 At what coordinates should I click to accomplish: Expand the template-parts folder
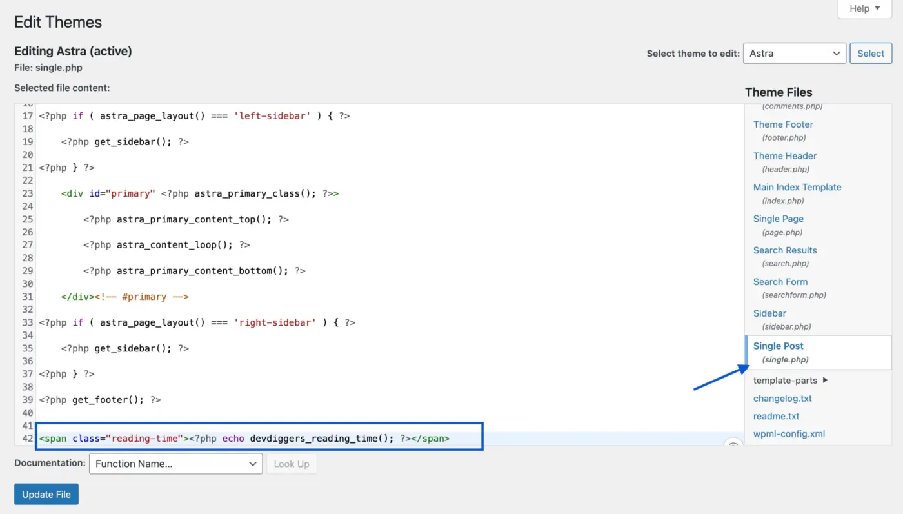click(x=790, y=381)
